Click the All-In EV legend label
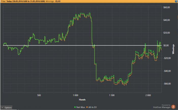The image size is (178, 110). pyautogui.click(x=93, y=107)
